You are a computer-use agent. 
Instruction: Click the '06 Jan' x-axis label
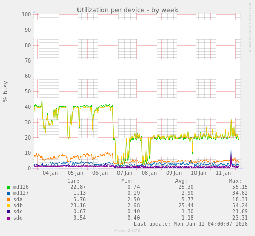pyautogui.click(x=100, y=173)
